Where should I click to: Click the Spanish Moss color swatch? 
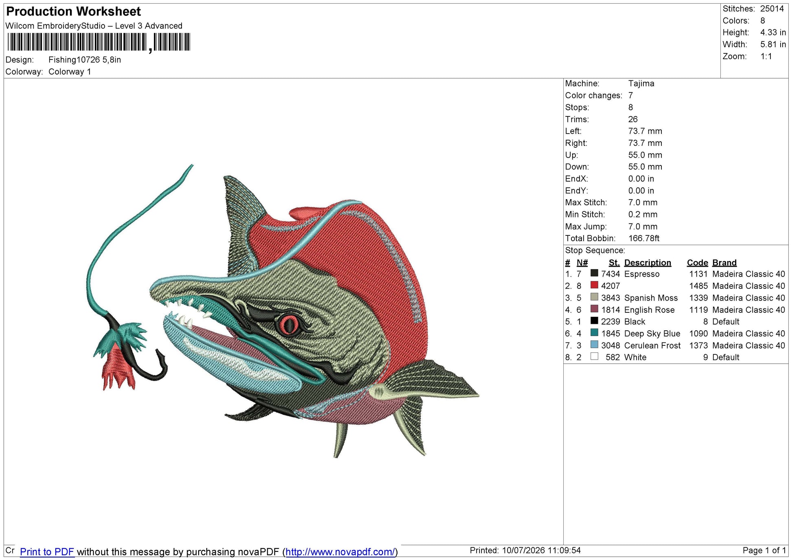[x=594, y=297]
